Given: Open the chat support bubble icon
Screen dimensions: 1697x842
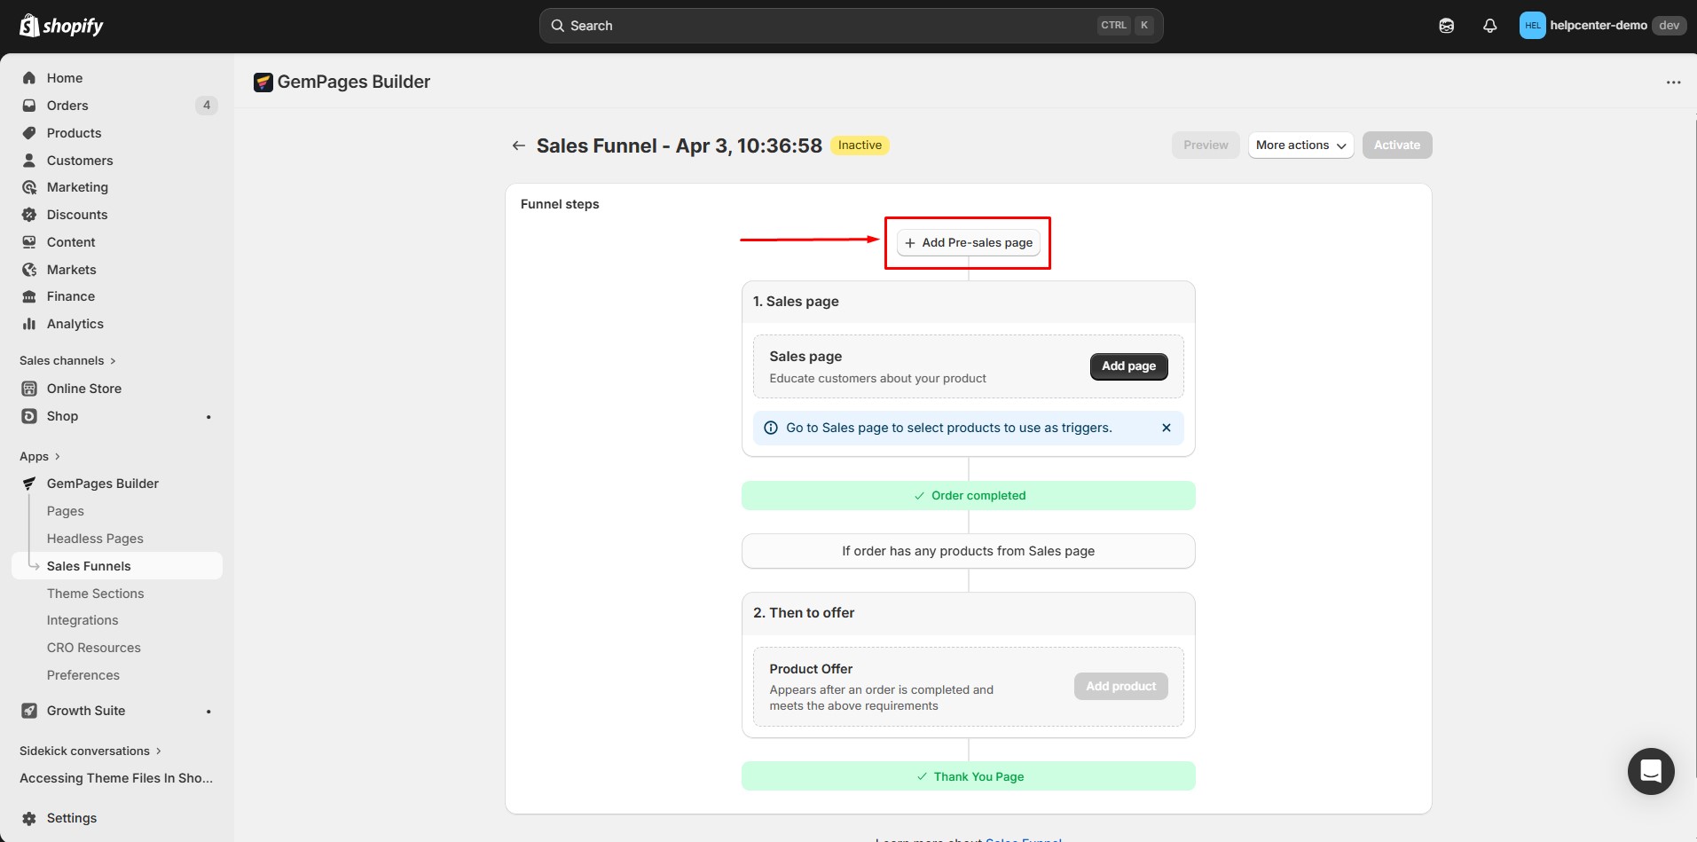Looking at the screenshot, I should (x=1650, y=771).
